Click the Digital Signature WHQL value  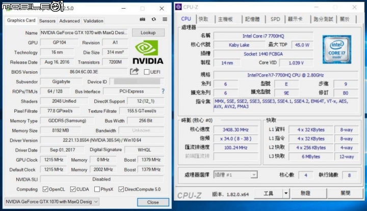144,150
